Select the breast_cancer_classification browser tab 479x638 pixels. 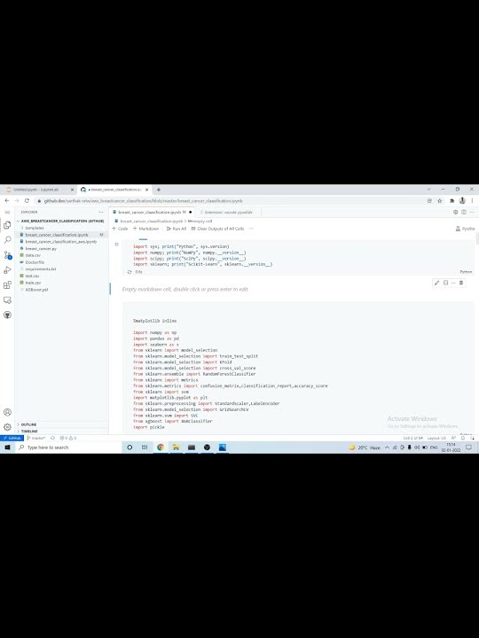pyautogui.click(x=114, y=190)
